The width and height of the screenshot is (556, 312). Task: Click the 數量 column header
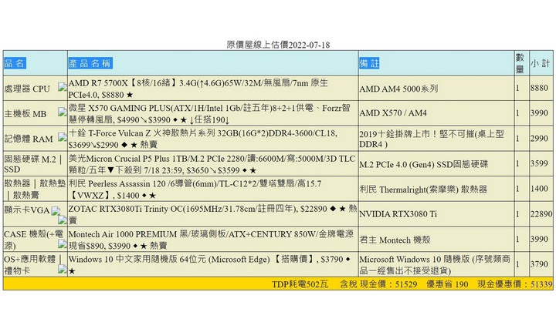tap(520, 63)
